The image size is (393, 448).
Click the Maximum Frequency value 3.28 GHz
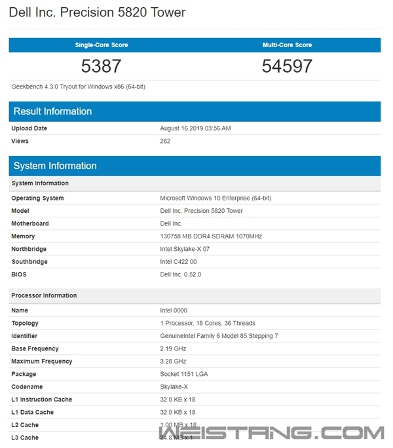[x=173, y=361]
